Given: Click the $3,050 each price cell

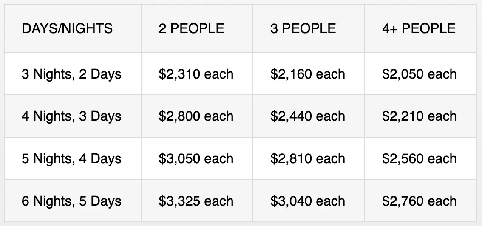Looking at the screenshot, I should tap(196, 158).
